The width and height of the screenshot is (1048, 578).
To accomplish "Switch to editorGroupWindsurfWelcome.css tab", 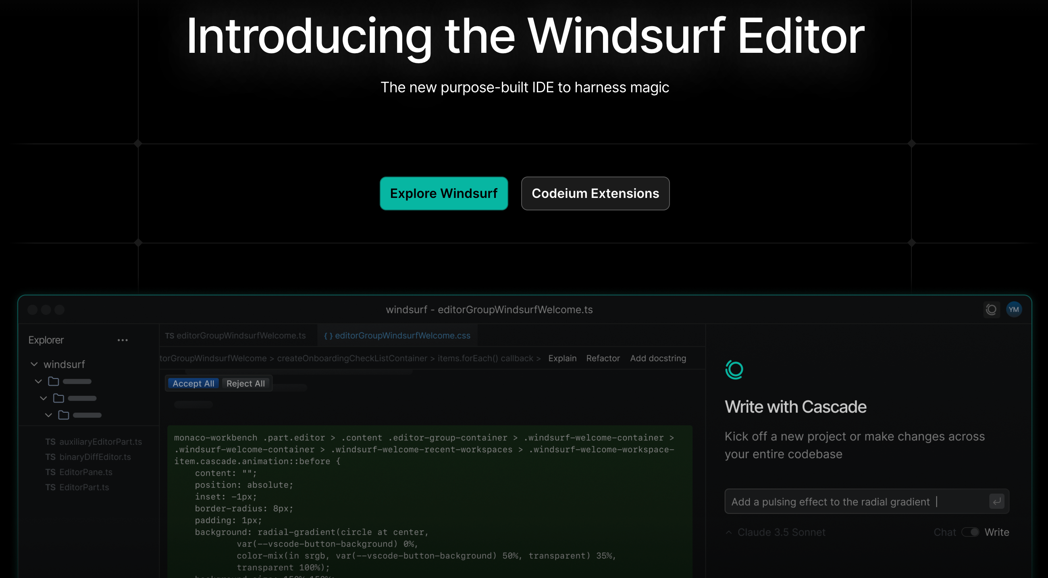I will click(x=397, y=336).
